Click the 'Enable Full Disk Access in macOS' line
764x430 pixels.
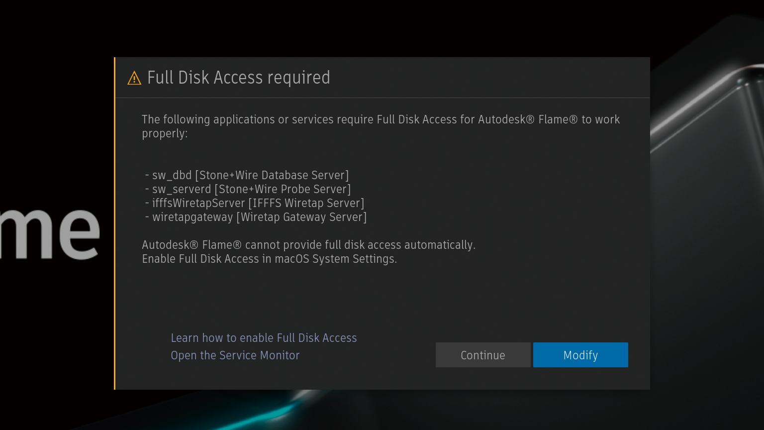(269, 259)
